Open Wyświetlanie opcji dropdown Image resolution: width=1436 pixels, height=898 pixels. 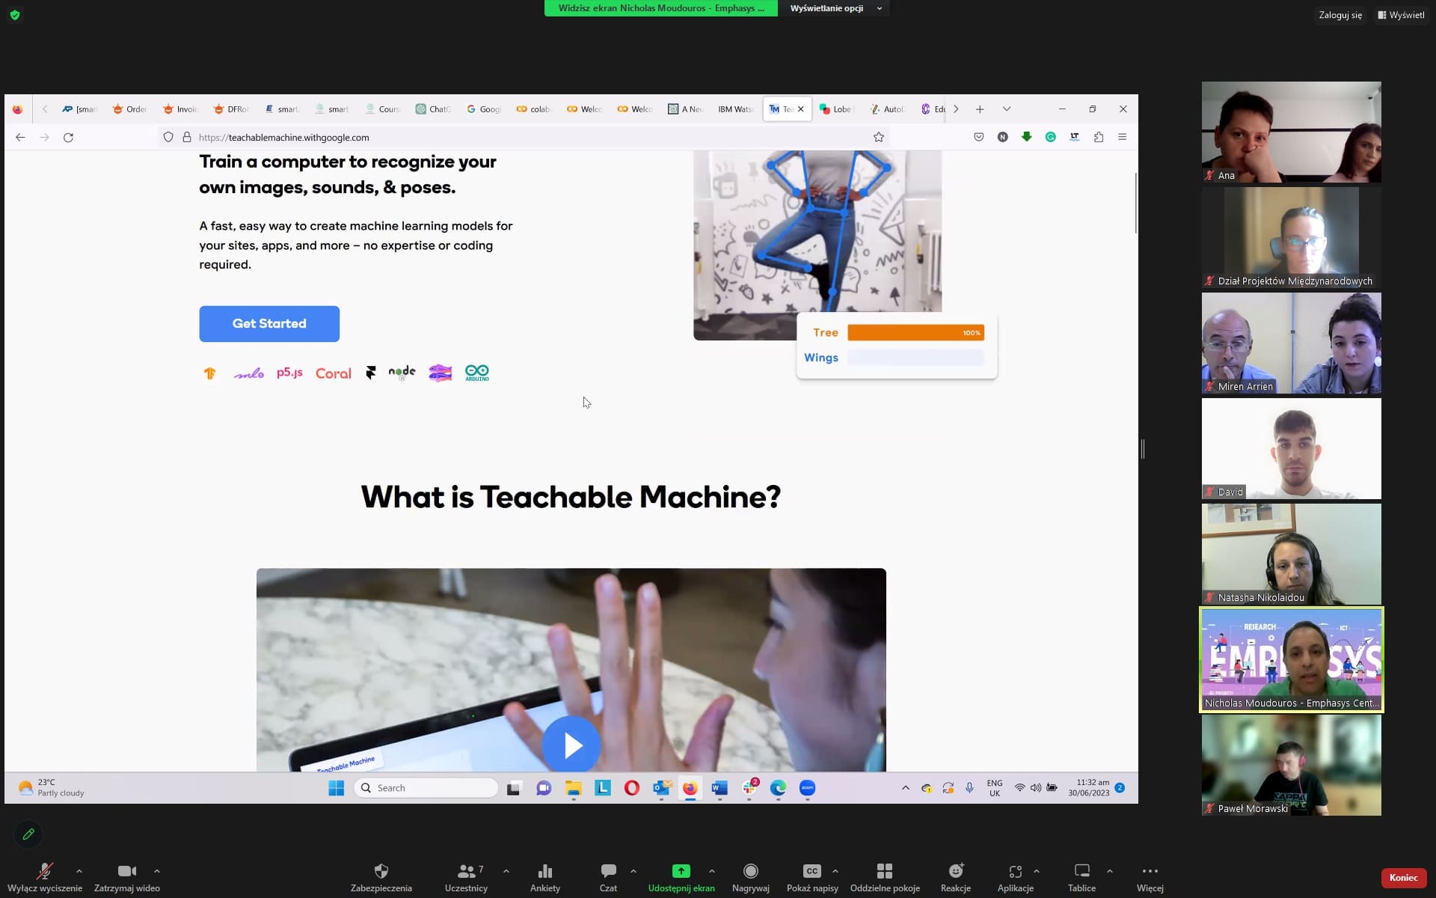(x=835, y=8)
